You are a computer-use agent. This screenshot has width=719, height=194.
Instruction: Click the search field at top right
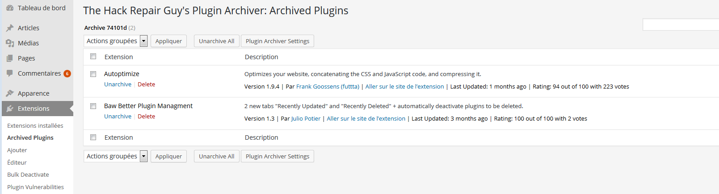[681, 24]
